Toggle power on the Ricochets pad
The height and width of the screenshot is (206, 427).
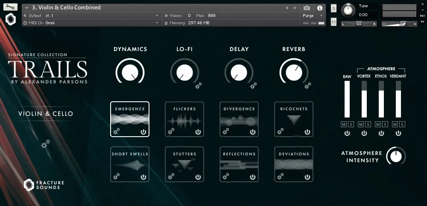[x=307, y=132]
